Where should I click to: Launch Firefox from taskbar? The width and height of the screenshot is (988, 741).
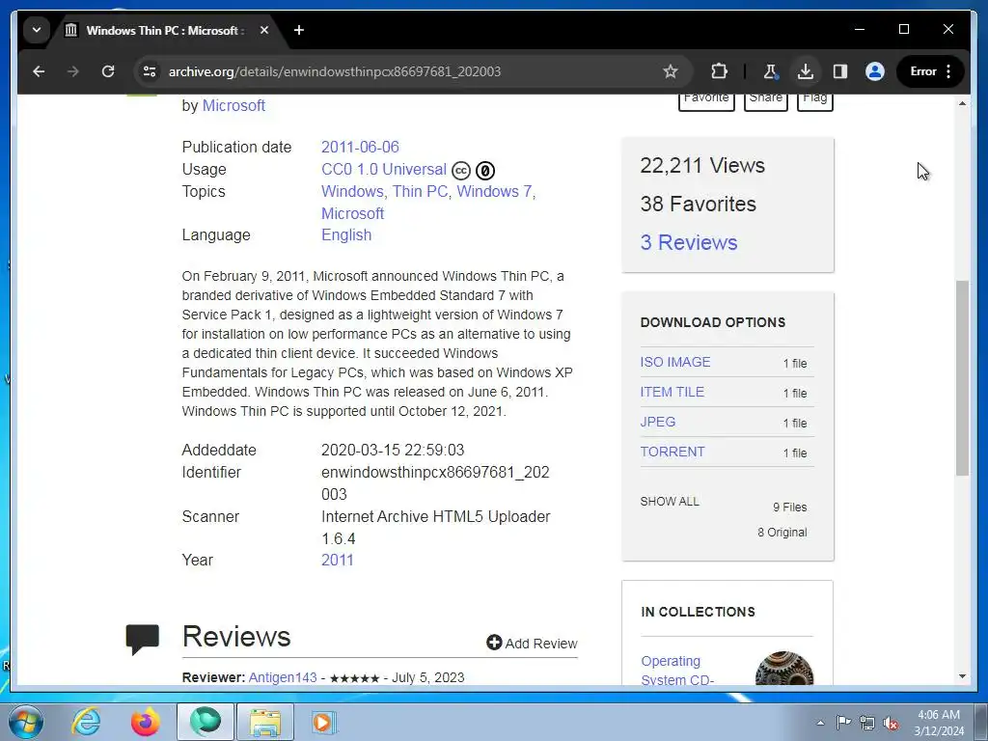(x=145, y=722)
